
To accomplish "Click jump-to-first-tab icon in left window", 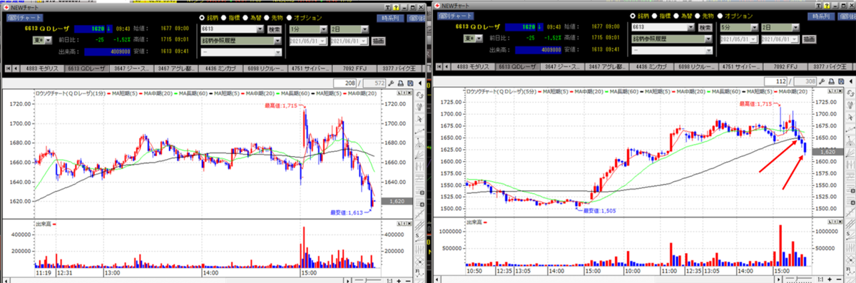I will [8, 68].
